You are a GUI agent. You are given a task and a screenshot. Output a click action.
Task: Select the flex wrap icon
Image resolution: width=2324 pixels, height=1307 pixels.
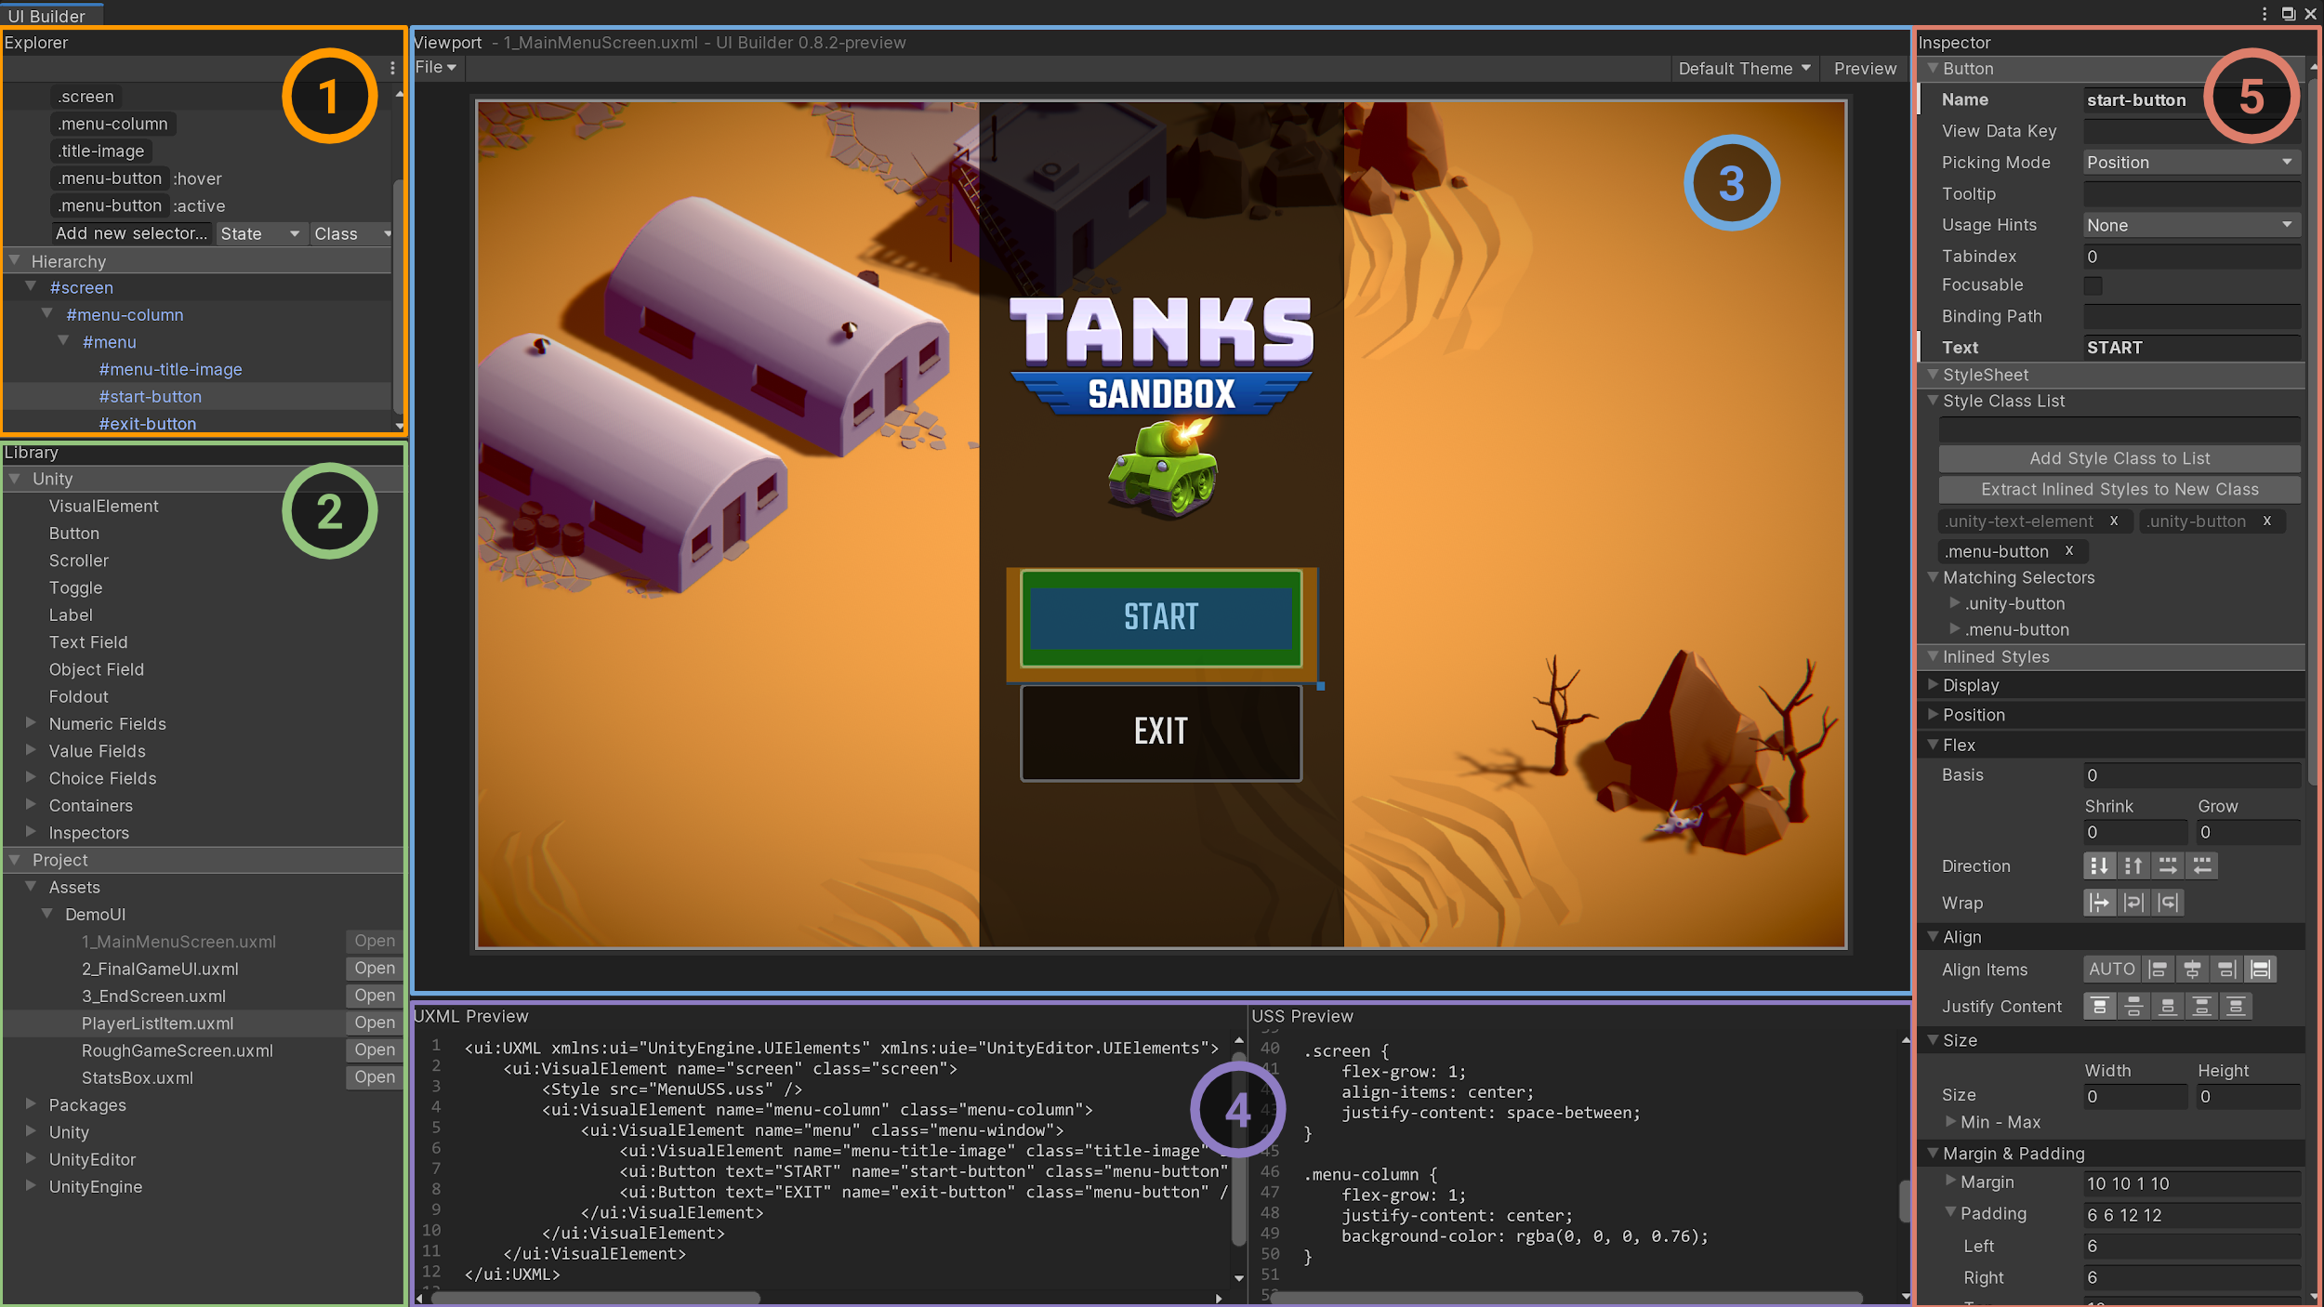coord(2135,904)
